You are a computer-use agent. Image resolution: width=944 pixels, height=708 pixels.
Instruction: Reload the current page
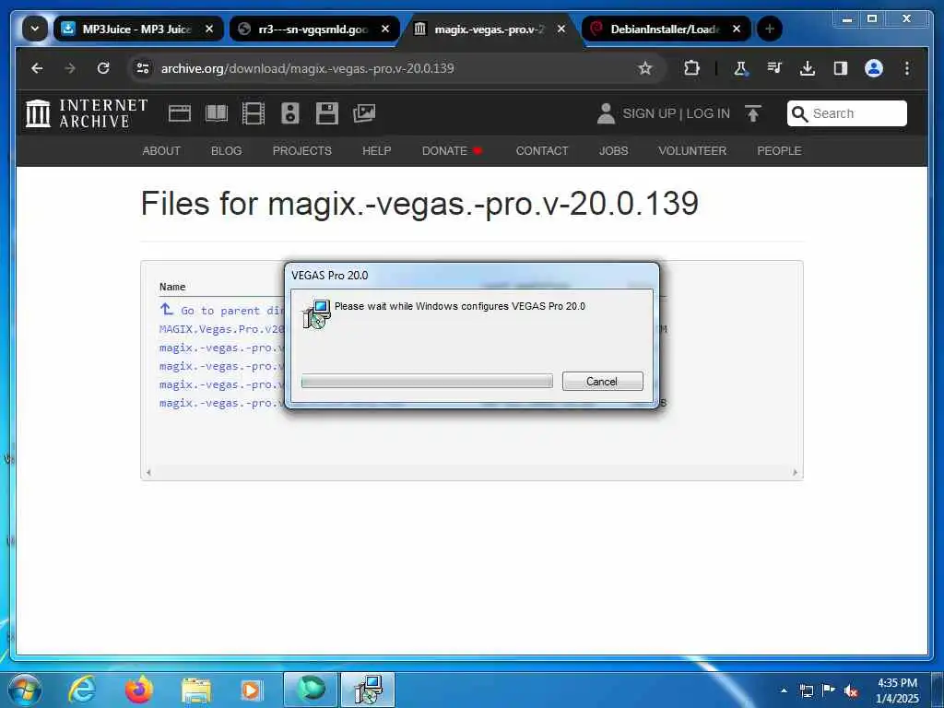[x=103, y=68]
